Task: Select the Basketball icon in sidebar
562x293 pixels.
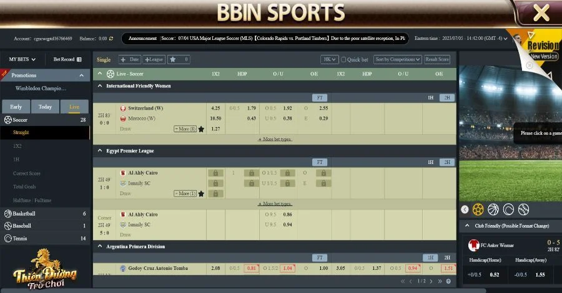Action: coord(8,214)
